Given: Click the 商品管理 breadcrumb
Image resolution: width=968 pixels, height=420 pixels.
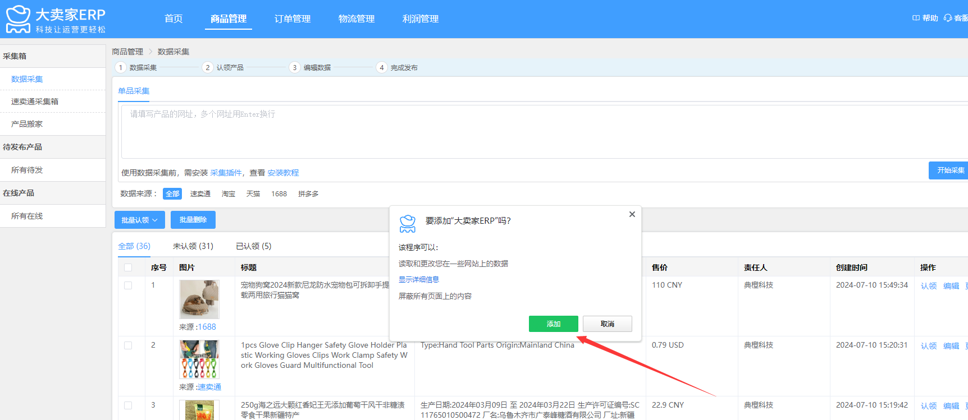Looking at the screenshot, I should [x=127, y=52].
